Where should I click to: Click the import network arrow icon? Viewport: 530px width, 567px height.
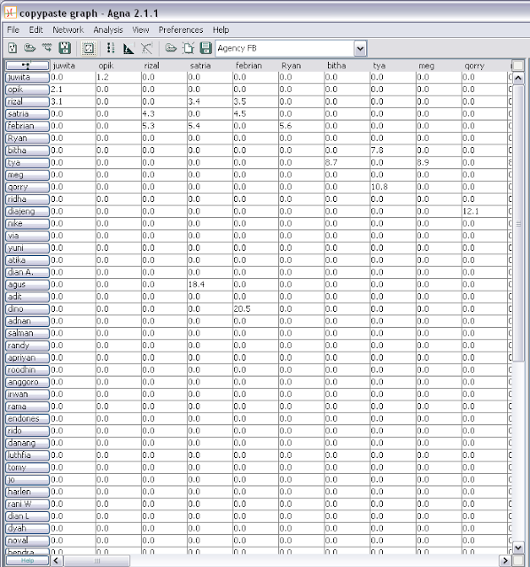pos(47,48)
